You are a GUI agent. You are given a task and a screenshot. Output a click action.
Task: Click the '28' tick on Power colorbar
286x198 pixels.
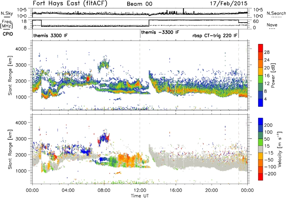[267, 52]
